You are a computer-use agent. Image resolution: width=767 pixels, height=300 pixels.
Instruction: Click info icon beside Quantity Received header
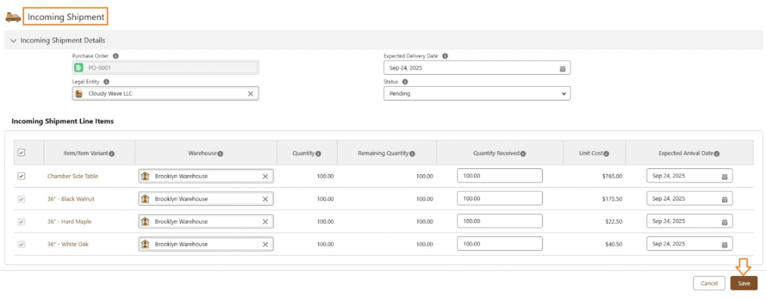(523, 153)
